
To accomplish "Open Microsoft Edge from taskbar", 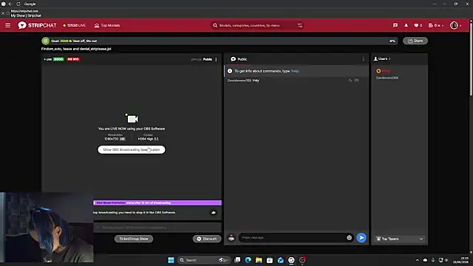I will 248,260.
